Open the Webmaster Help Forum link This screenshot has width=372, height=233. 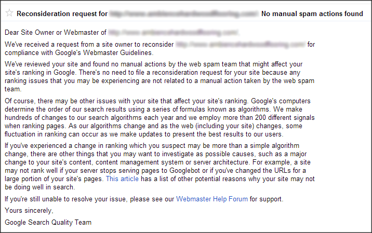click(x=212, y=199)
